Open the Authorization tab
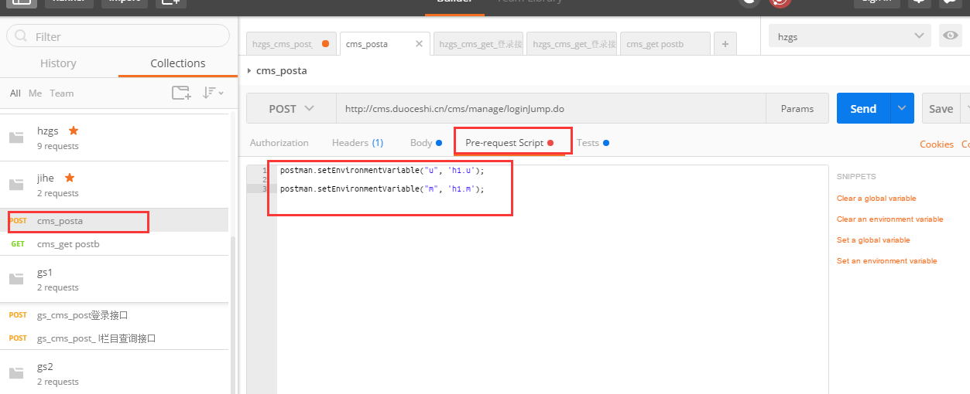Screen dimensions: 970x394 click(x=279, y=143)
